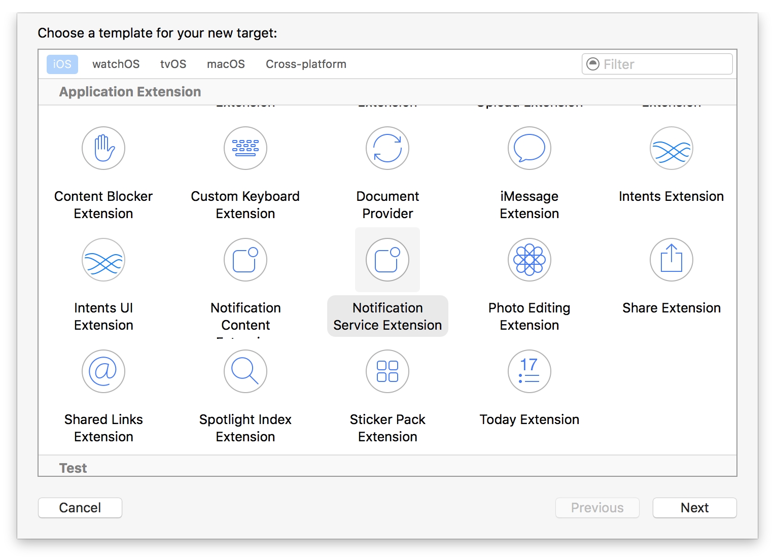Click the 'Today Extension' label text
Screen dimensions: 775x560
pos(530,419)
